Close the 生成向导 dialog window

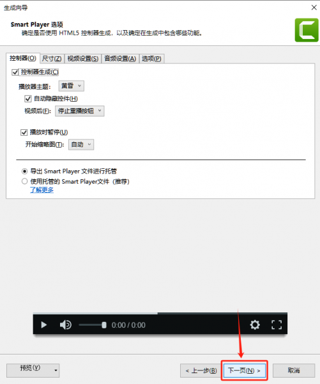[x=314, y=7]
